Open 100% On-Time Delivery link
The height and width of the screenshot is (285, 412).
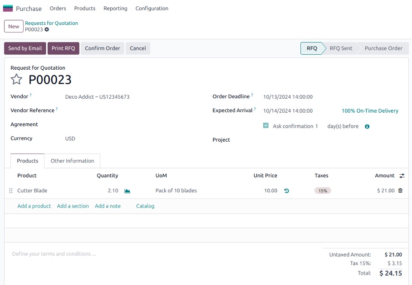pos(370,111)
